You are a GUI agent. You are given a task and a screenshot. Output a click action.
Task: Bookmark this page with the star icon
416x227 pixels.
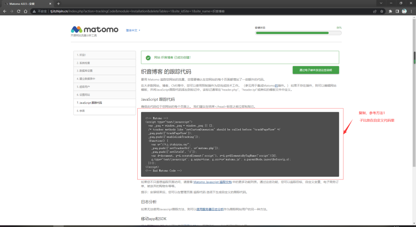(382, 11)
